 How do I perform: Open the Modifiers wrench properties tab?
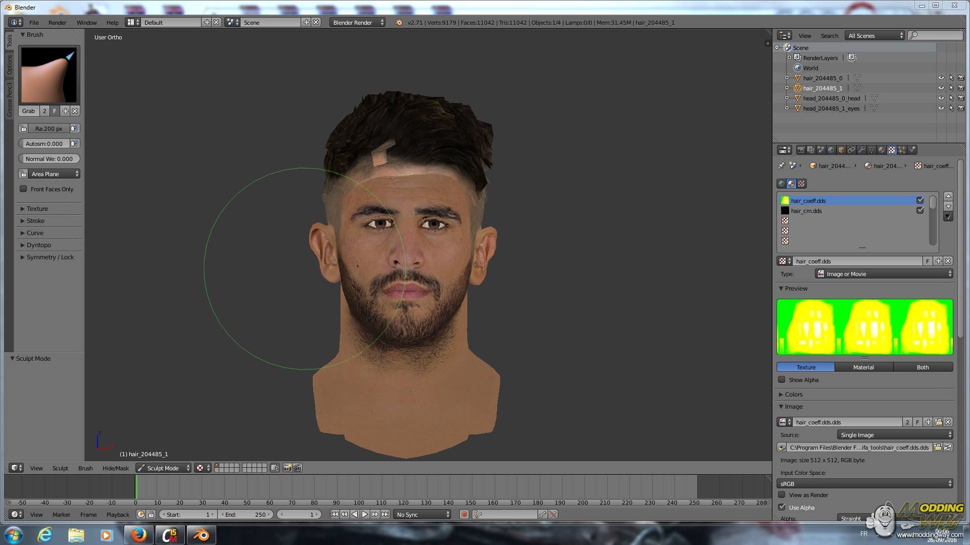tap(861, 150)
